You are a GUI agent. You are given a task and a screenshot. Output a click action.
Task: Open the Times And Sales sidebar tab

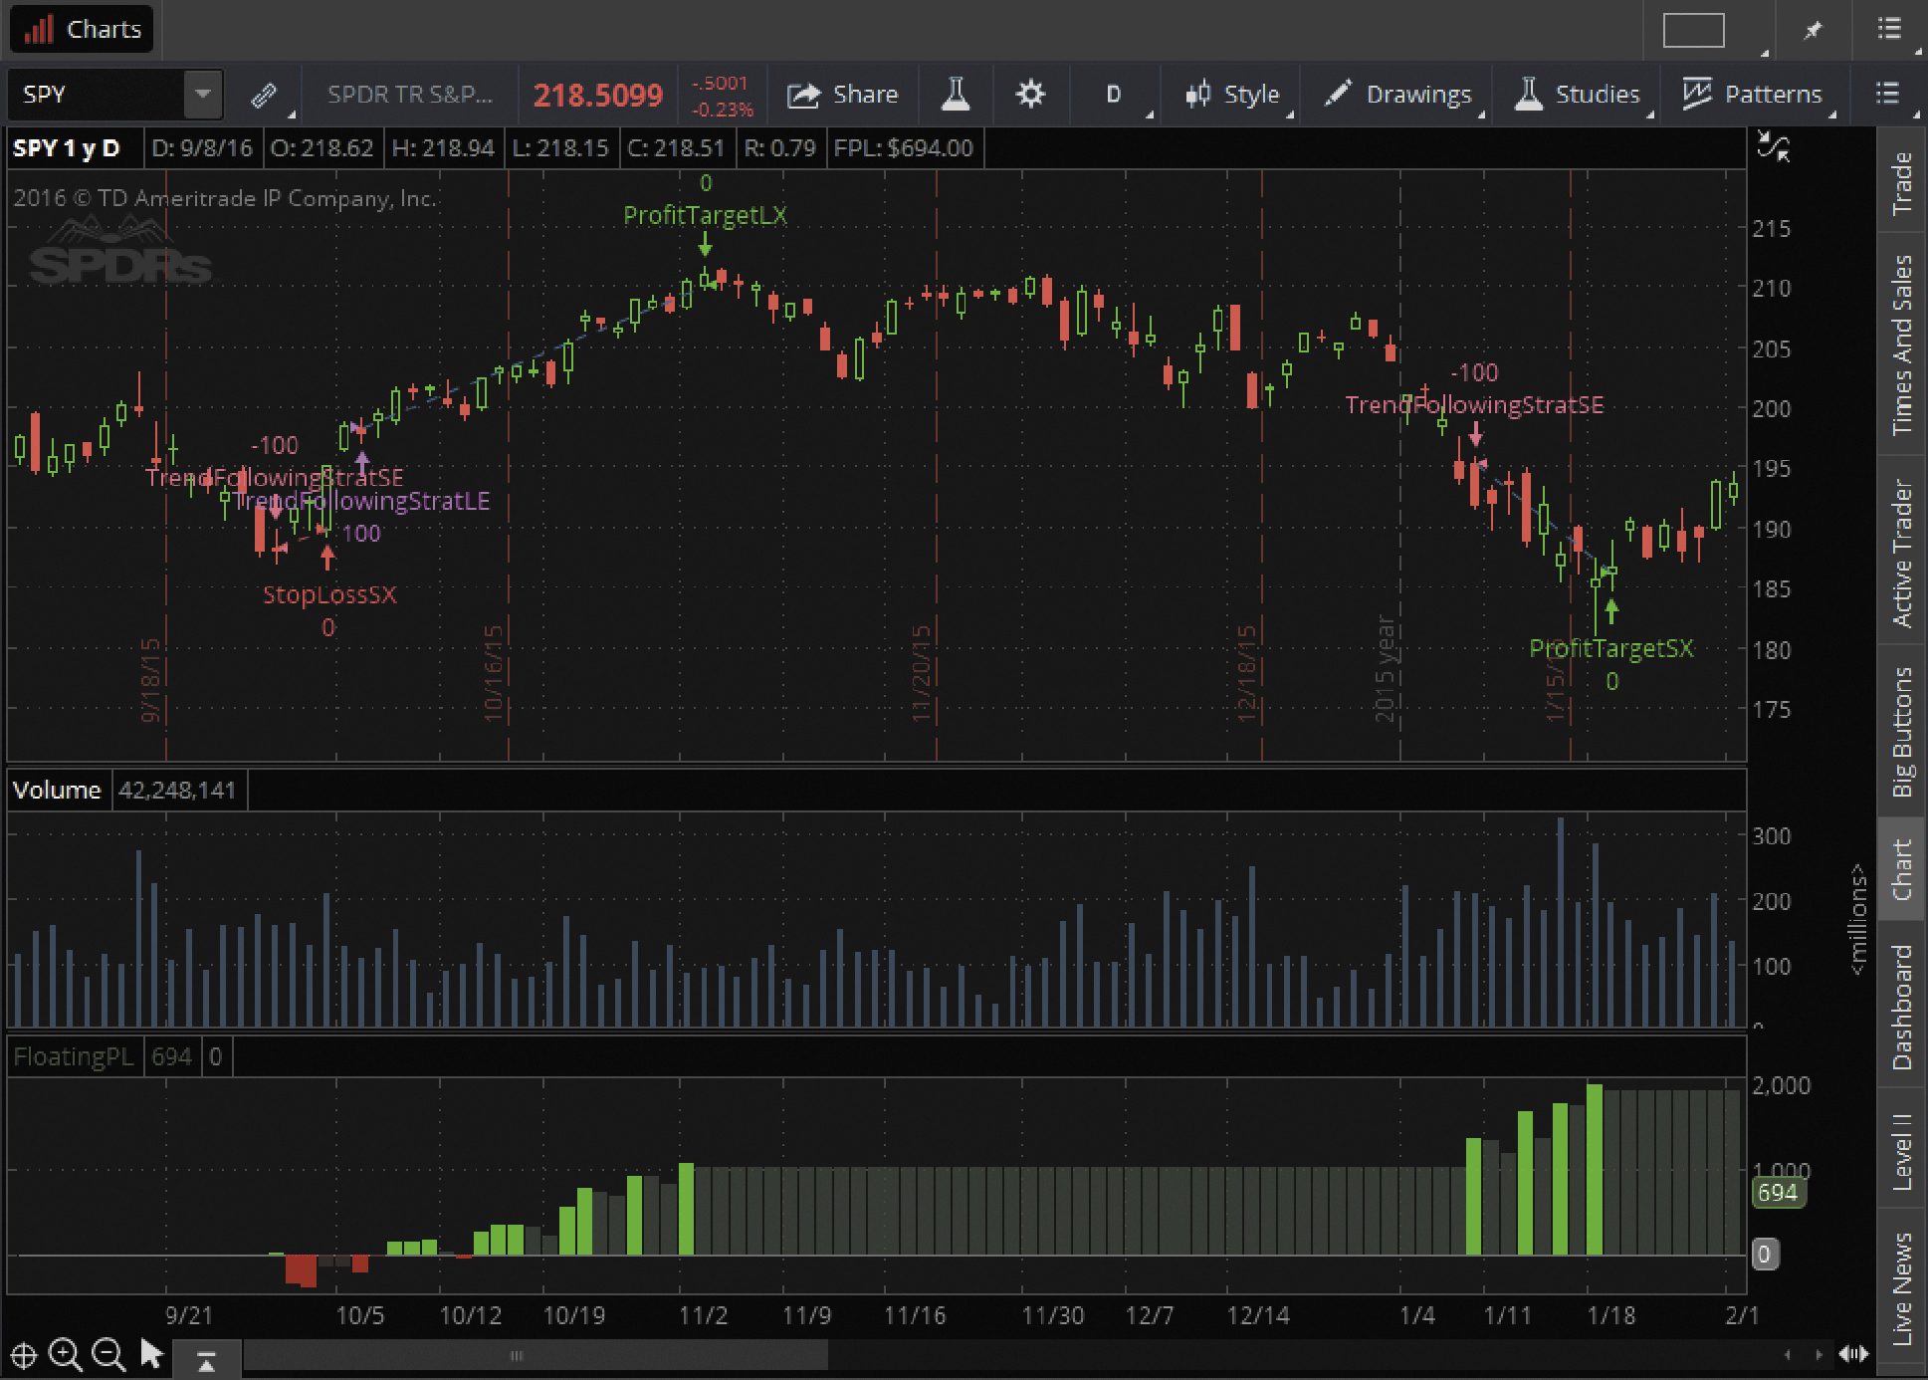[1902, 345]
